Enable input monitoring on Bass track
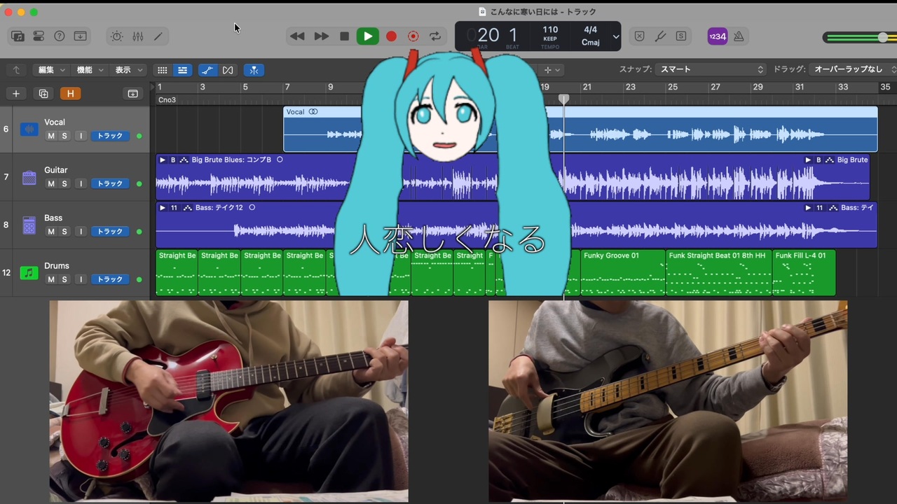 [x=81, y=231]
